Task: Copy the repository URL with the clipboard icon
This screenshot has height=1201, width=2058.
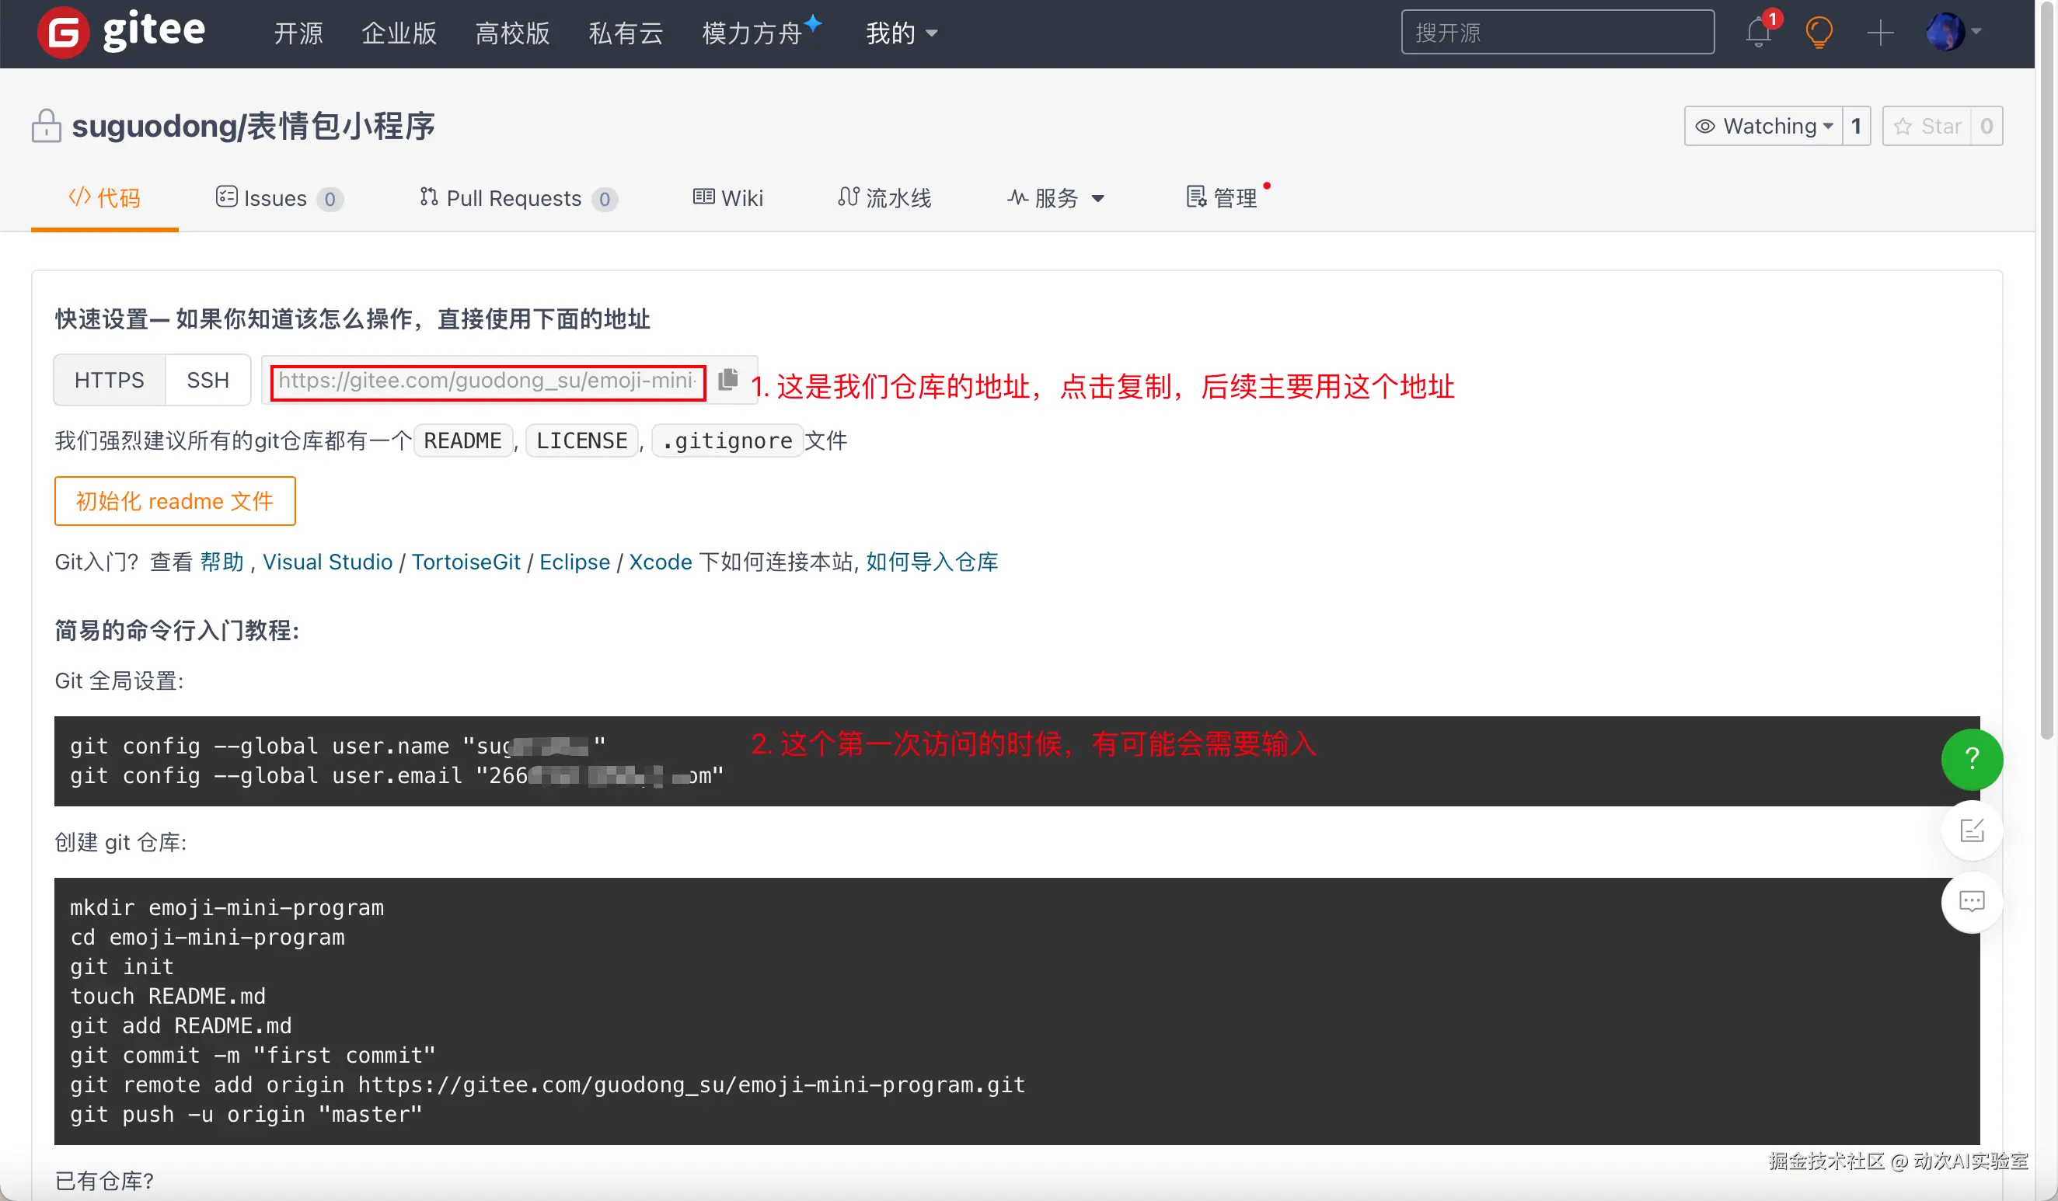Action: tap(727, 380)
